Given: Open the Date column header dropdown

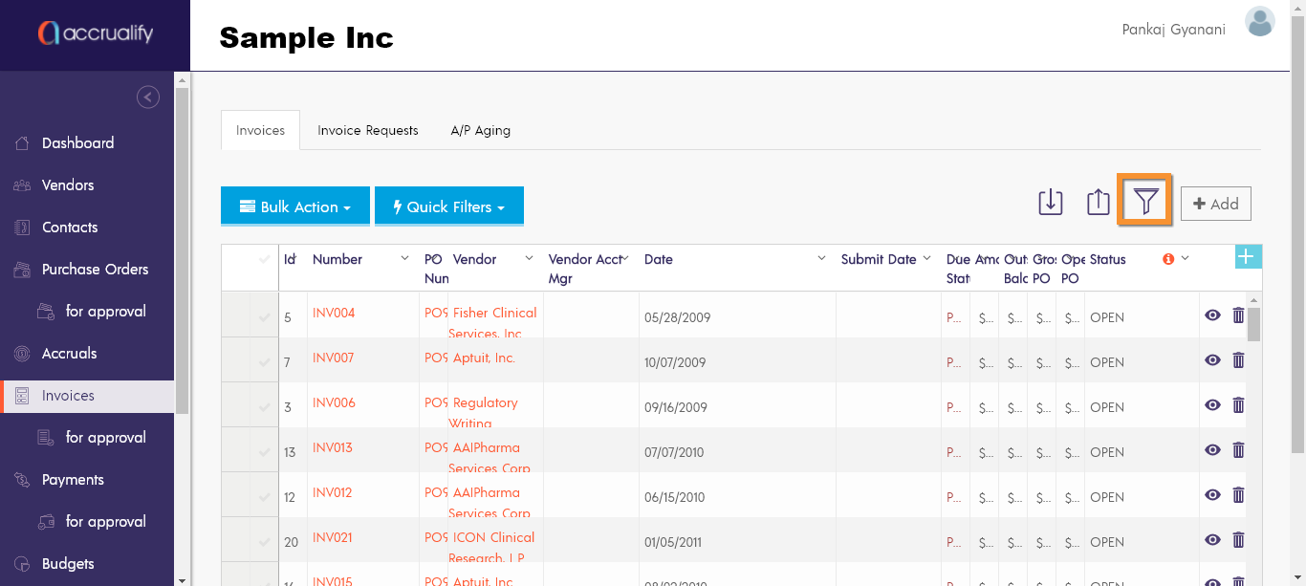Looking at the screenshot, I should pyautogui.click(x=821, y=259).
